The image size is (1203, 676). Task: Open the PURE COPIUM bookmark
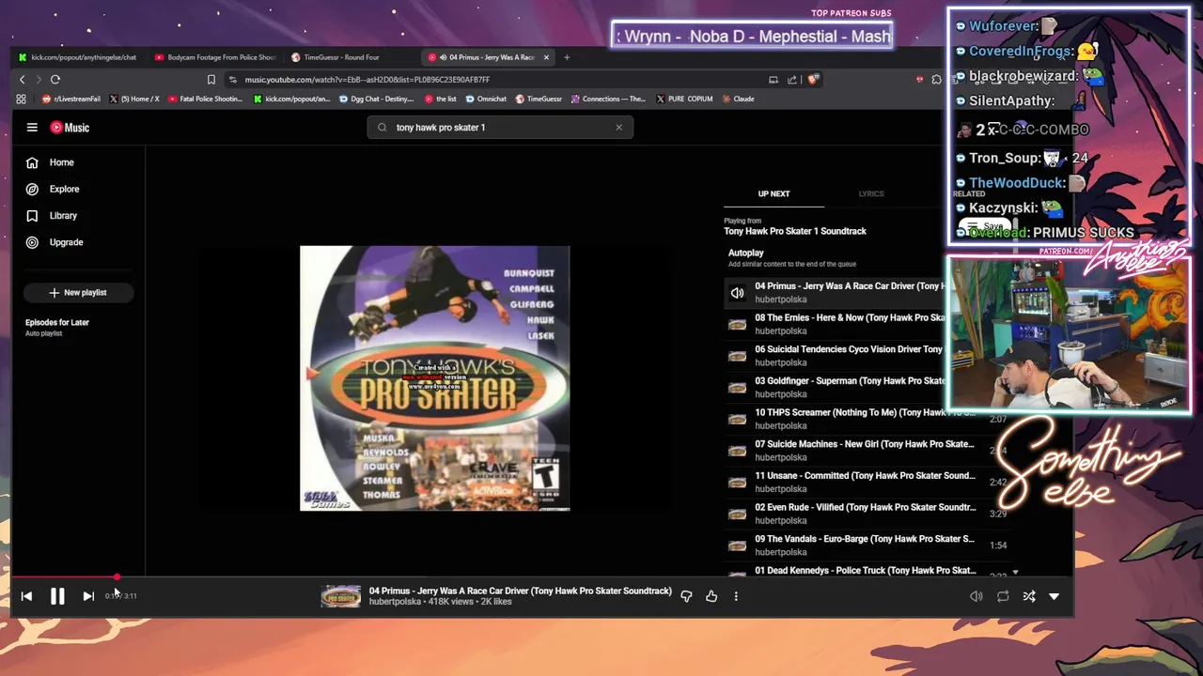coord(684,99)
